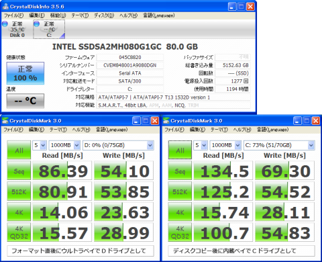Image resolution: width=322 pixels, height=262 pixels.
Task: Open 言語(Language) menu in left CrystalDiskMark
Action: tap(111, 130)
